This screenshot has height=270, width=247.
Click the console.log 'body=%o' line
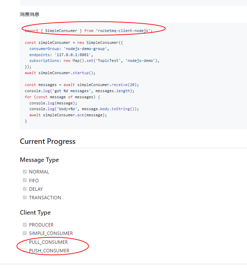point(84,109)
